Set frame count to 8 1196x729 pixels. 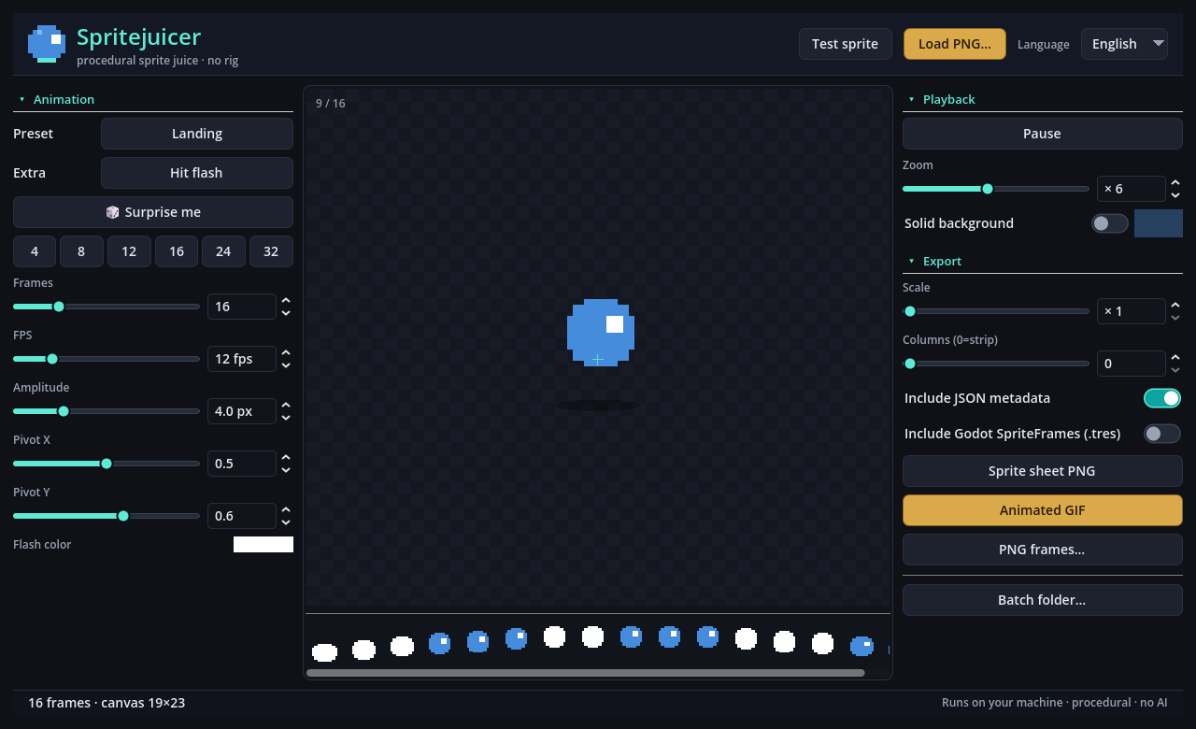click(81, 251)
